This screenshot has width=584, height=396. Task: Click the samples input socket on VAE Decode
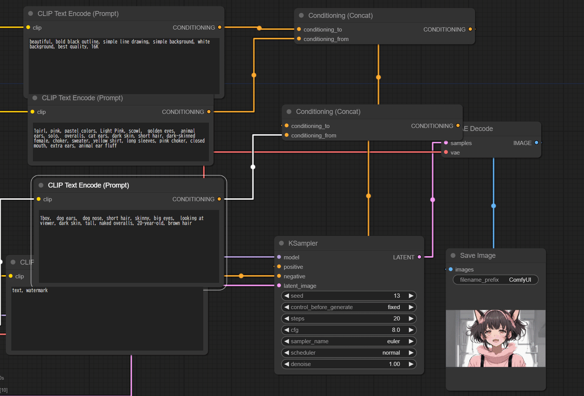click(446, 143)
